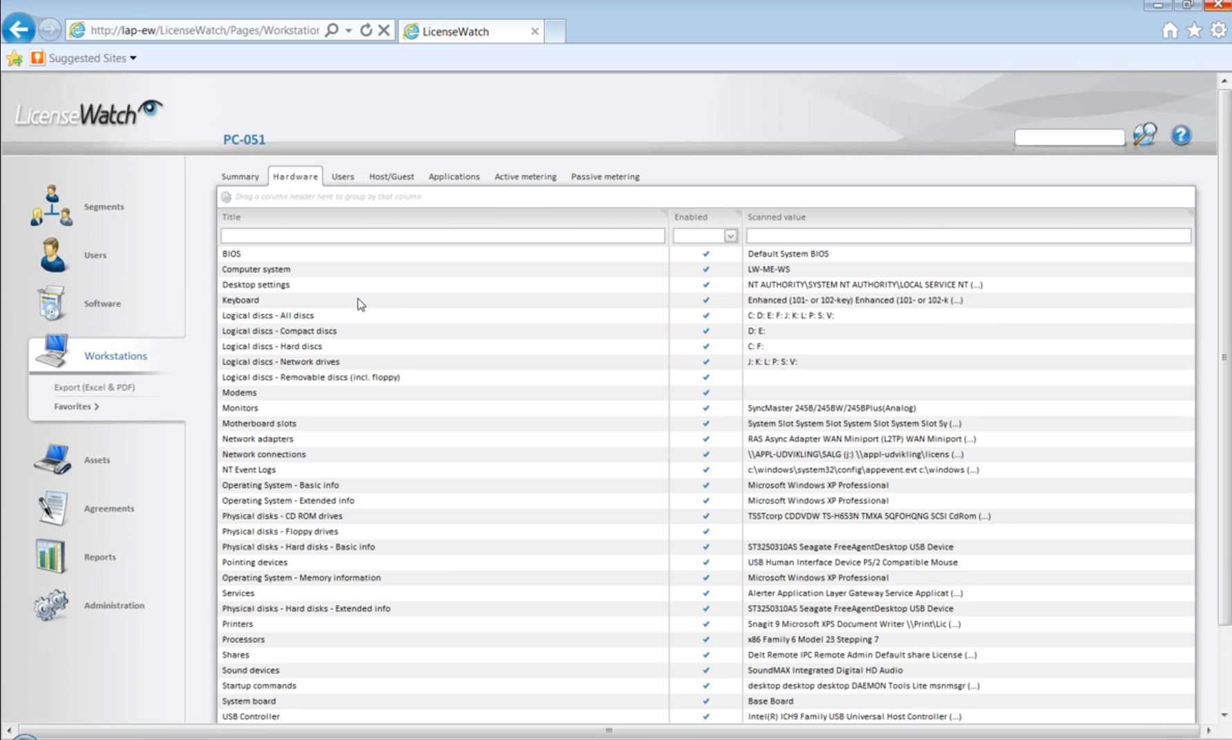Toggle the Enabled check for Keyboard
This screenshot has width=1232, height=740.
point(705,300)
